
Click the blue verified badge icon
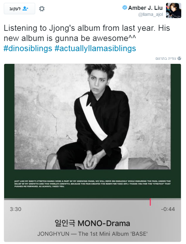pyautogui.click(x=125, y=8)
